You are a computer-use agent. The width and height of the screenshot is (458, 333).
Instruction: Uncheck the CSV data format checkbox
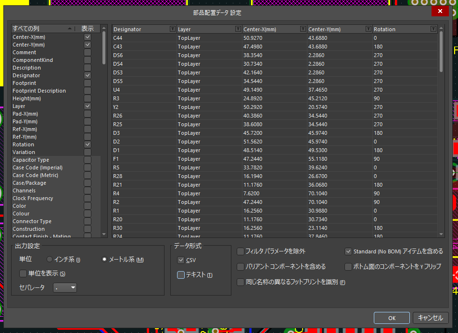point(181,260)
